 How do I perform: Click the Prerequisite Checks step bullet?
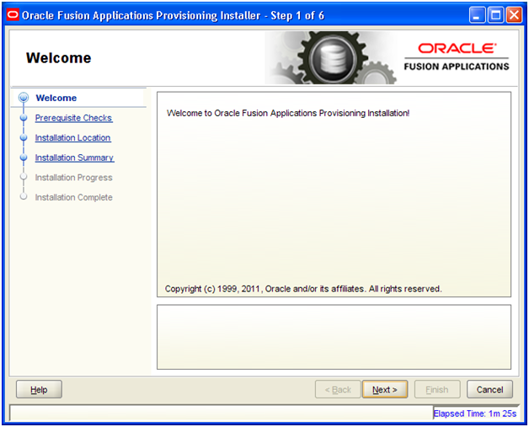[24, 118]
